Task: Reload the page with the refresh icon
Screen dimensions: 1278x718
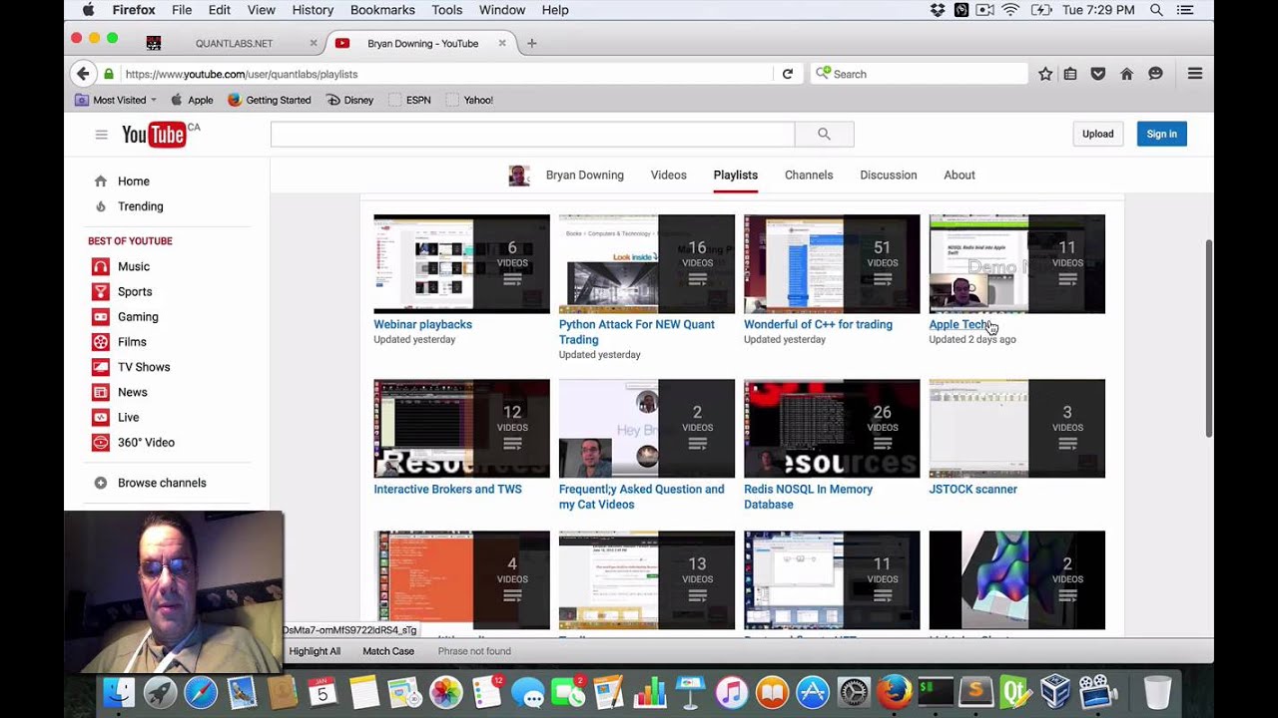Action: 787,74
